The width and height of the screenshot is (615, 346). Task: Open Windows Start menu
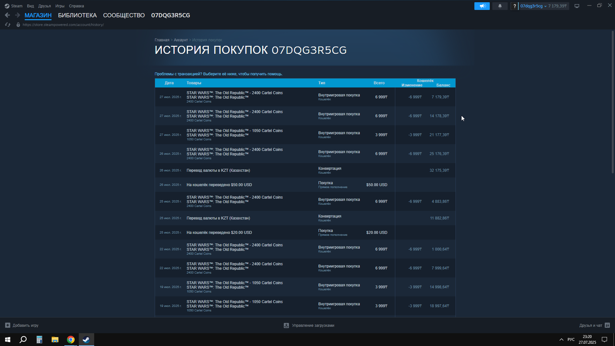pos(8,340)
